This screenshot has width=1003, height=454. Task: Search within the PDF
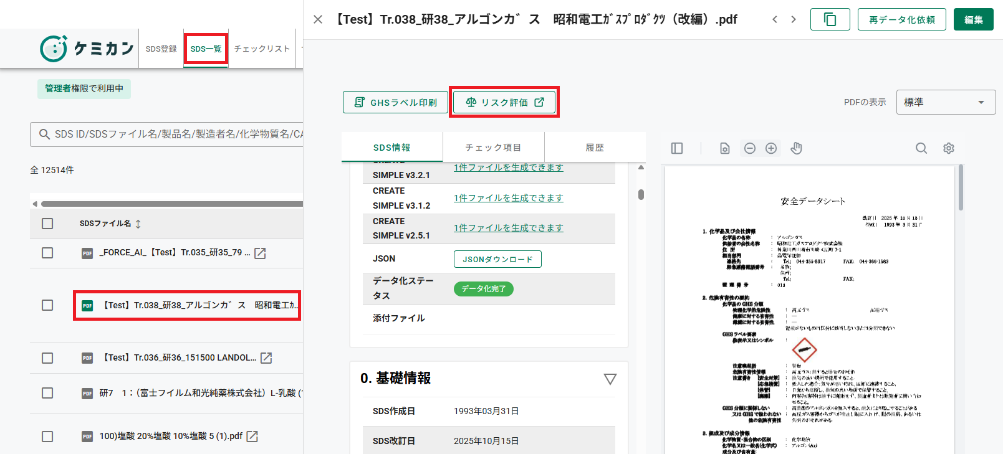pos(921,148)
